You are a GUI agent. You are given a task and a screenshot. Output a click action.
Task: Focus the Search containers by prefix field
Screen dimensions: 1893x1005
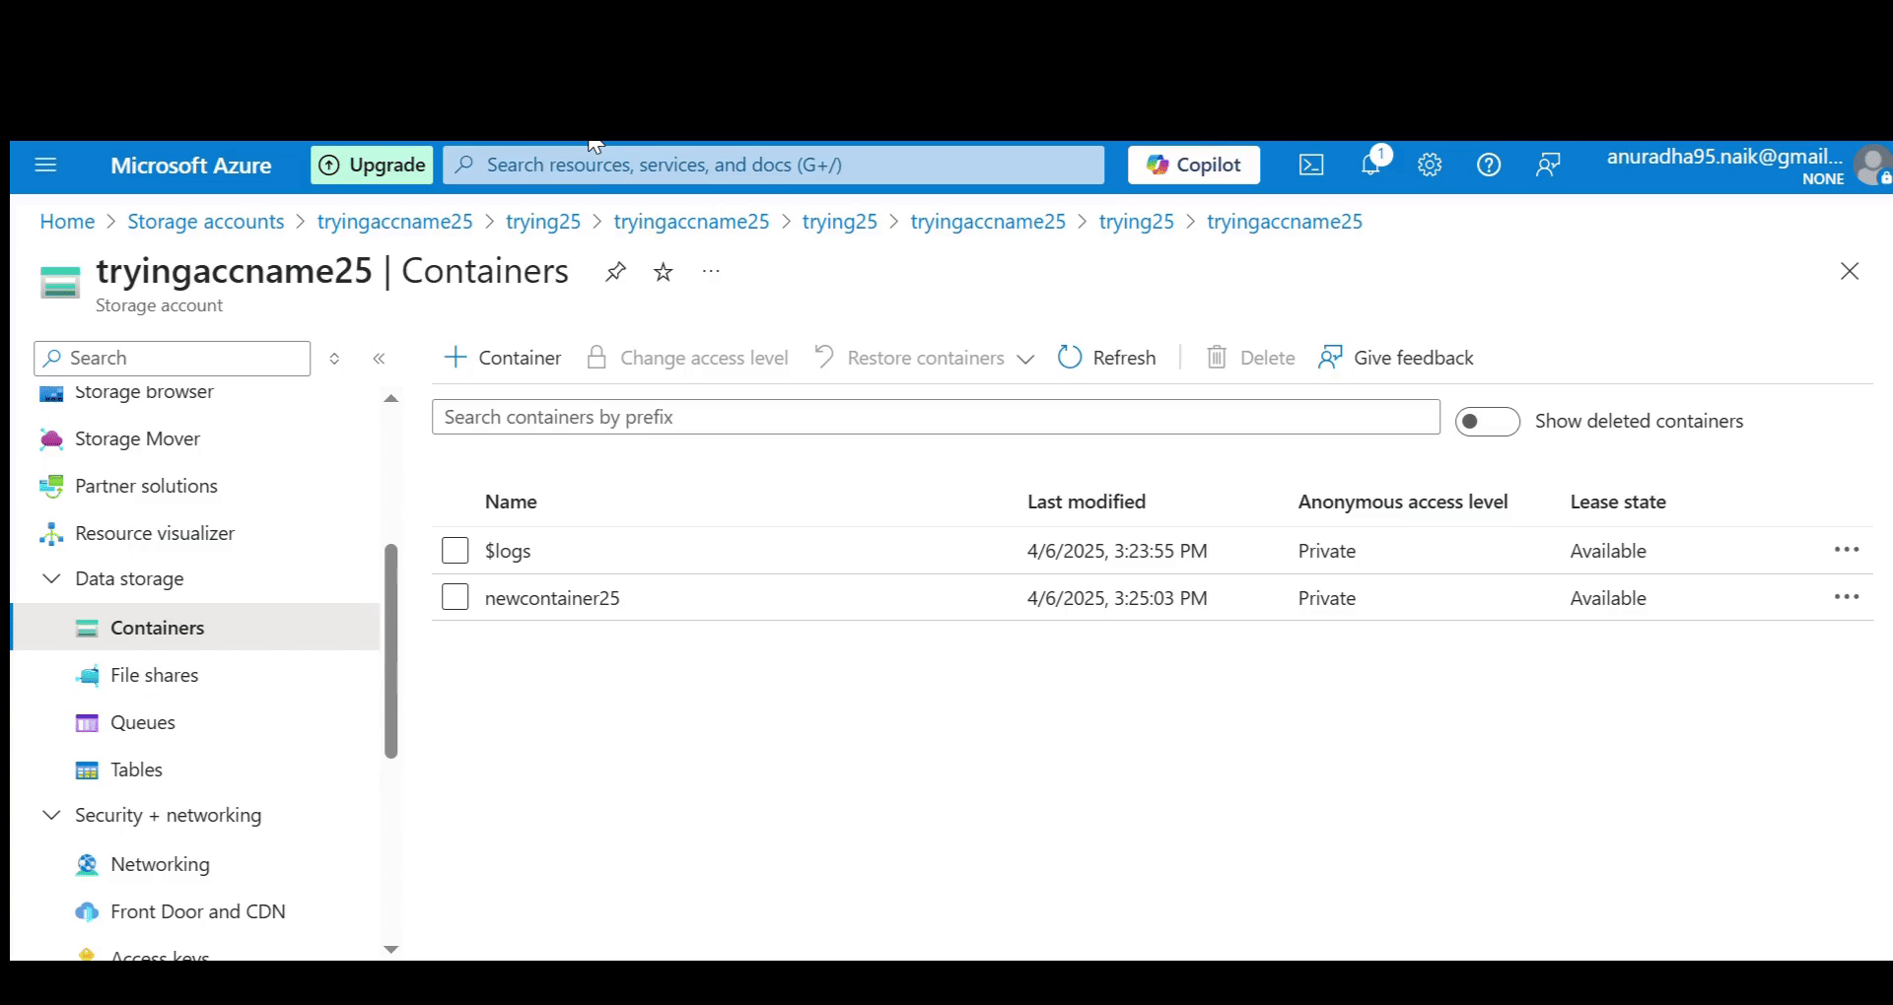pos(936,417)
